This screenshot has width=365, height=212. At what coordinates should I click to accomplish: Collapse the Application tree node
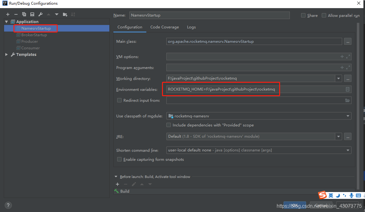[7, 22]
